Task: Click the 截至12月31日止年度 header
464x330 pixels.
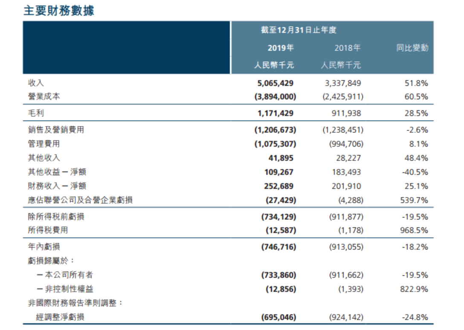Action: coord(299,30)
